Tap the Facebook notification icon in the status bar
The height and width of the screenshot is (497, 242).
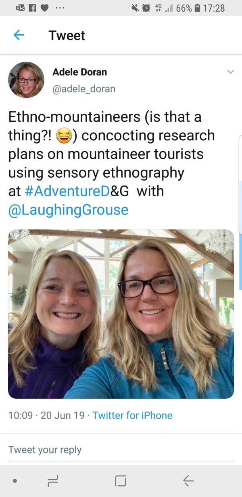point(33,8)
